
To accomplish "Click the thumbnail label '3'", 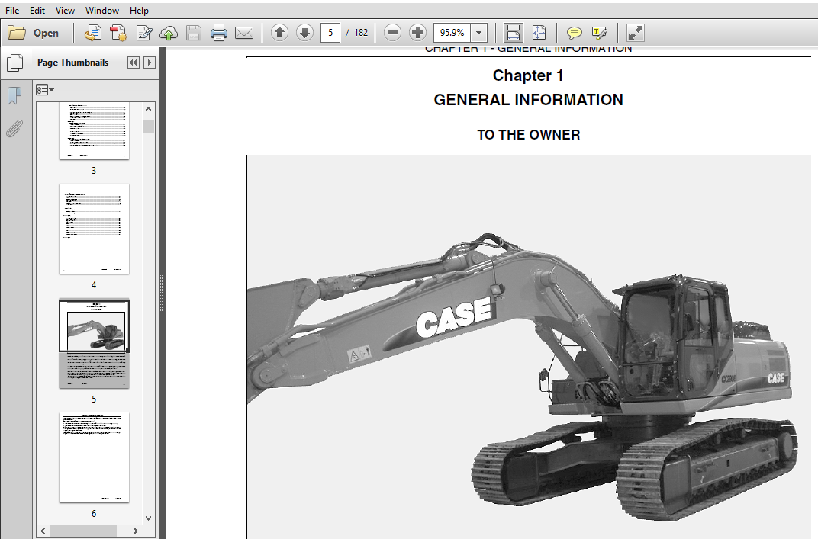I will coord(94,171).
